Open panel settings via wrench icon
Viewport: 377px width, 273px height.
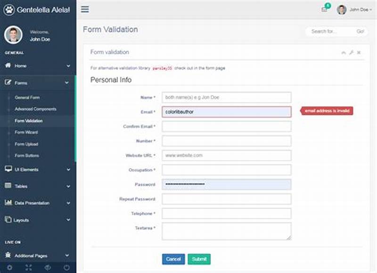[x=352, y=53]
